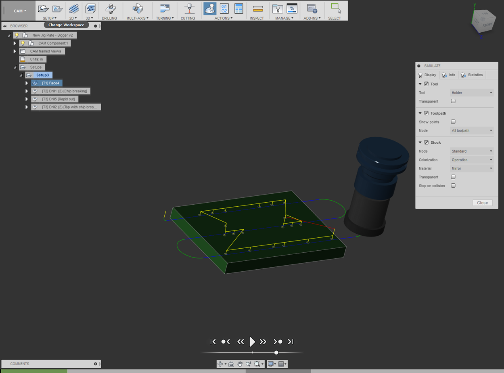The image size is (504, 373).
Task: Open the CAM workspace switcher button
Action: pyautogui.click(x=20, y=11)
